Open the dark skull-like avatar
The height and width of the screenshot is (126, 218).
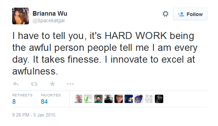(x=159, y=99)
